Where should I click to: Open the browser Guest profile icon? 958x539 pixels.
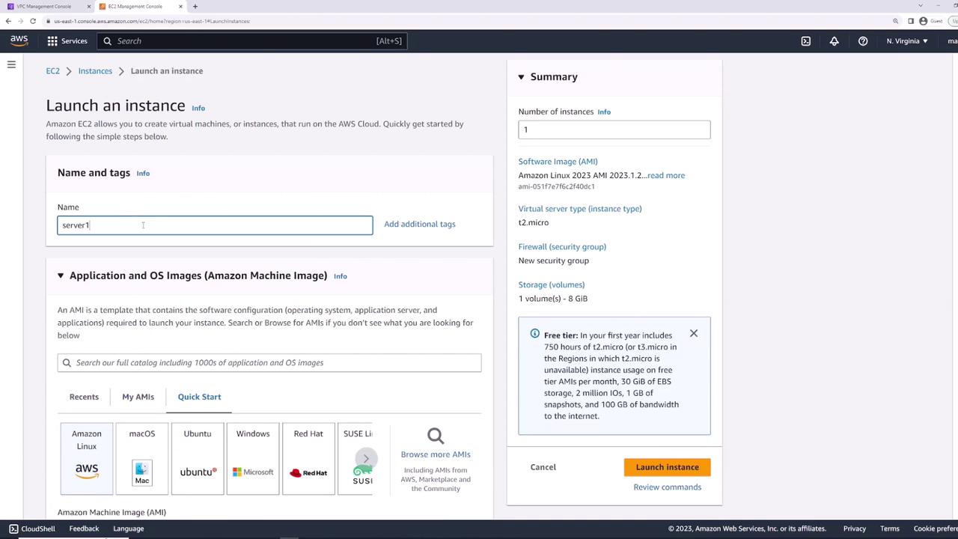[x=923, y=21]
